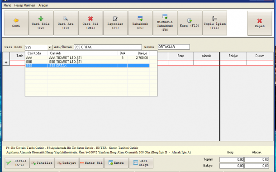Image resolution: width=276 pixels, height=172 pixels.
Task: Click the Toplam Borç total field
Action: (232, 160)
